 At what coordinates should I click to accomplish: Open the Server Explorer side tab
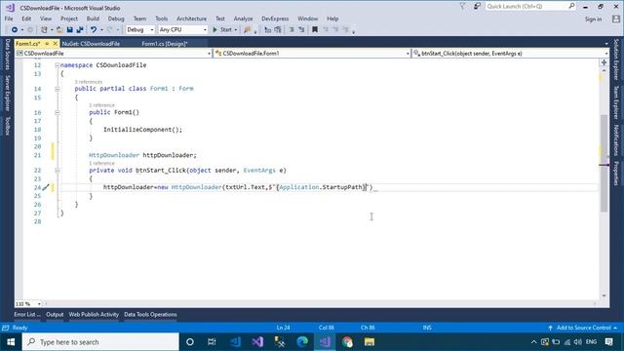click(x=7, y=93)
